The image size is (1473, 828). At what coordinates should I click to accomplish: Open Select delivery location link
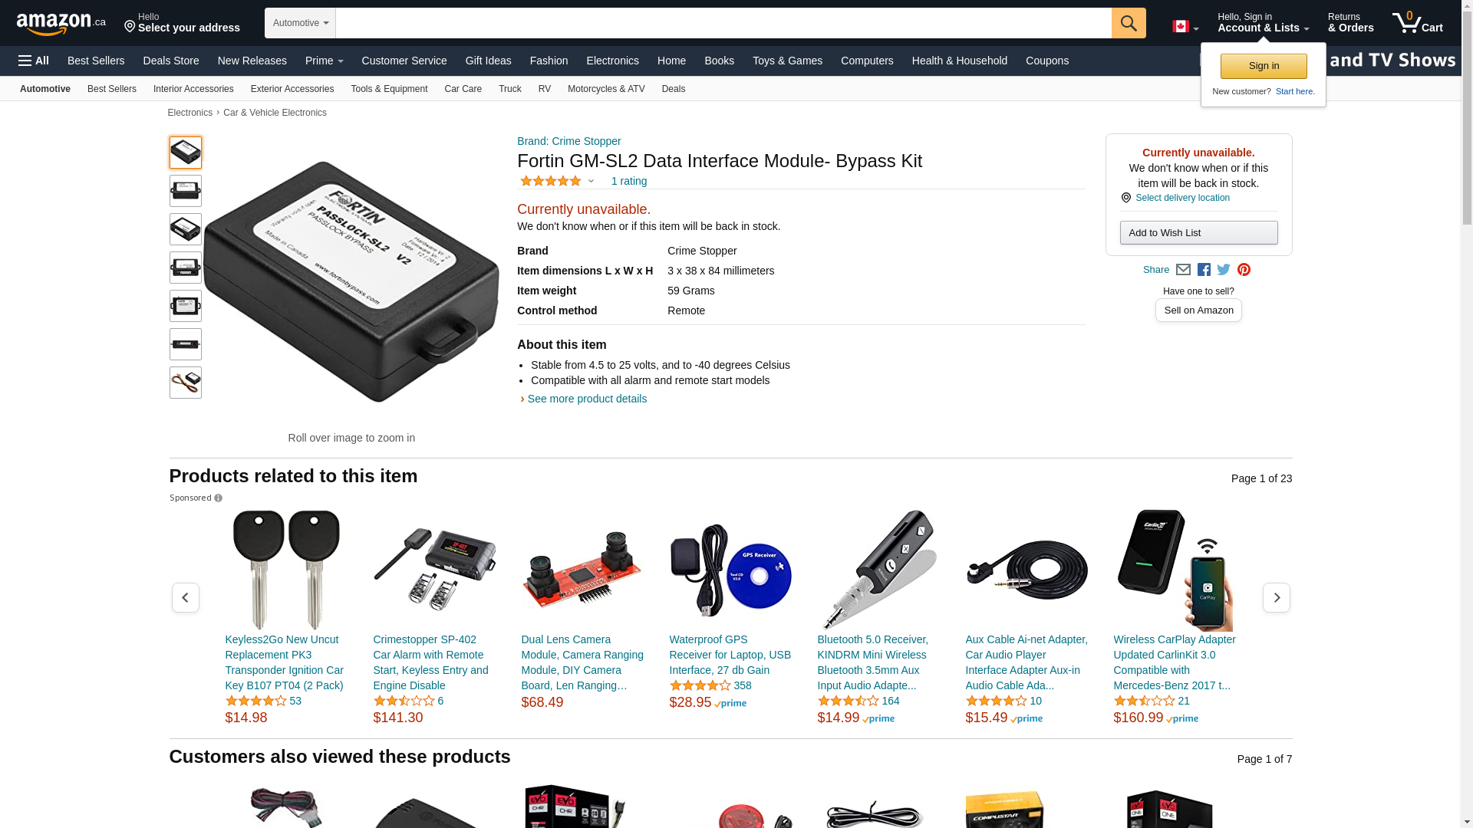tap(1182, 198)
